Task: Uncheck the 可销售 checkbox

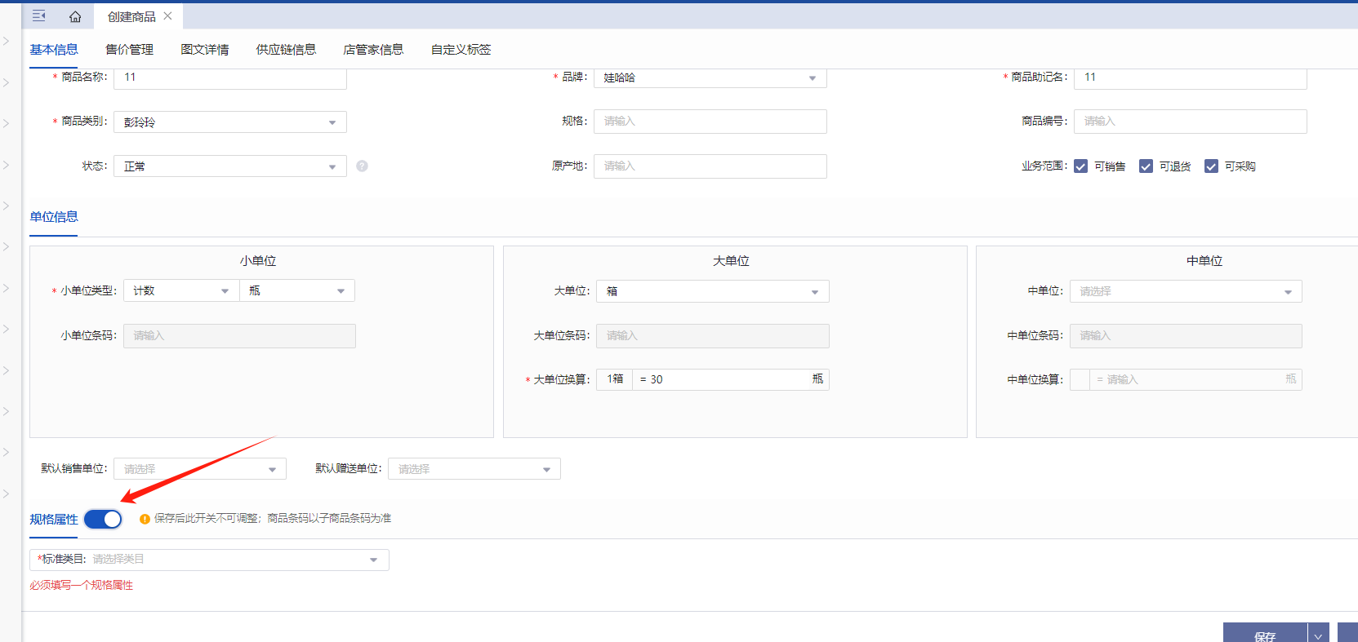Action: [x=1080, y=166]
